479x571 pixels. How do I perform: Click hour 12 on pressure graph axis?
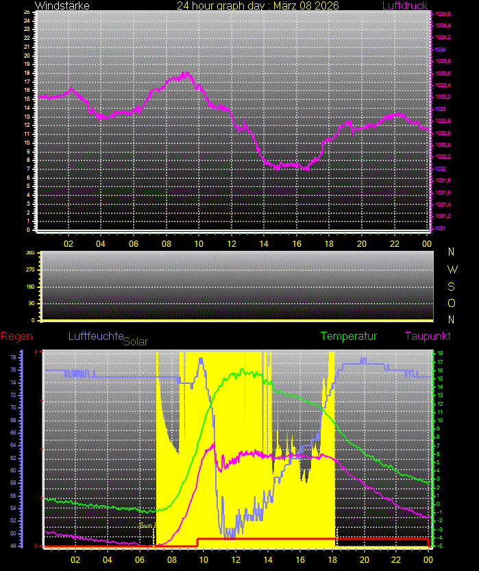232,243
